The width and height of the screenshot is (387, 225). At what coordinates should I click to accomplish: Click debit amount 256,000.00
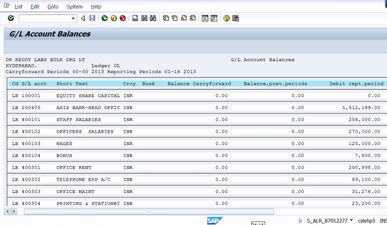[364, 120]
